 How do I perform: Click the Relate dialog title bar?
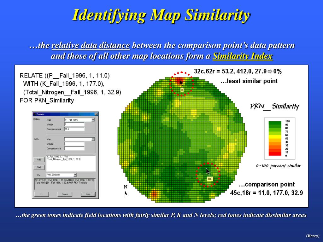click(66, 114)
